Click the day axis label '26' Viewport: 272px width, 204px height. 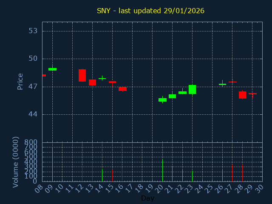coord(219,189)
